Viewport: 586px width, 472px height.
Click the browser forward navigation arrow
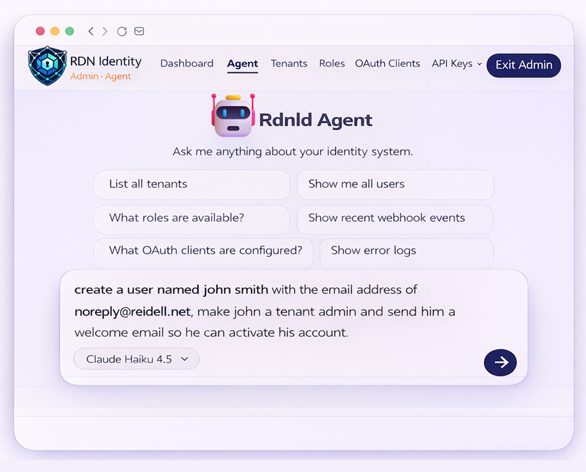(105, 31)
